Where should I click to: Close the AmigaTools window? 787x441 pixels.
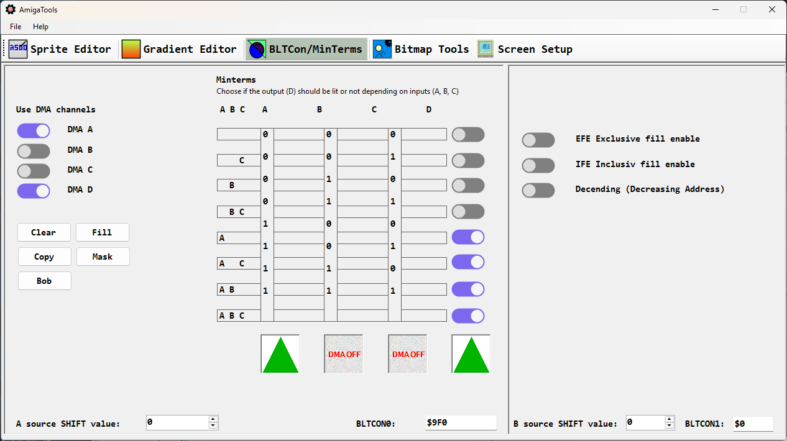pyautogui.click(x=772, y=9)
